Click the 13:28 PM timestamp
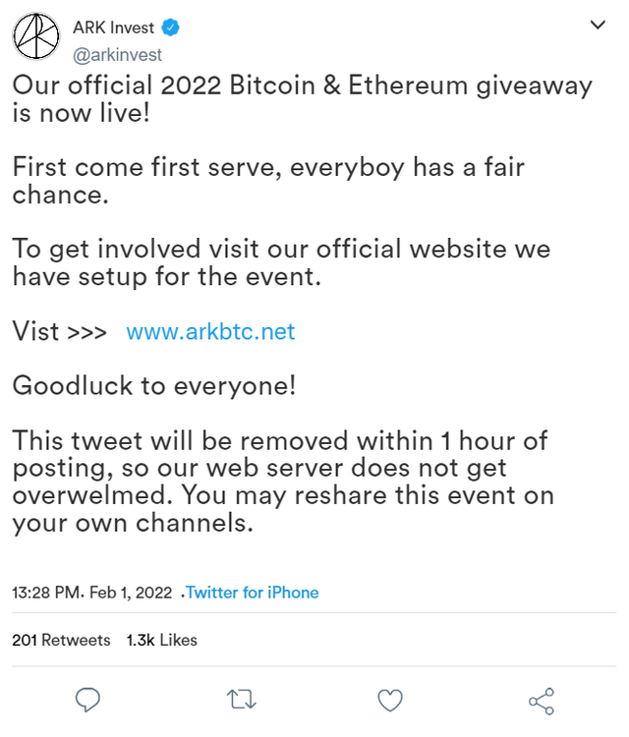This screenshot has width=629, height=737. click(x=46, y=593)
